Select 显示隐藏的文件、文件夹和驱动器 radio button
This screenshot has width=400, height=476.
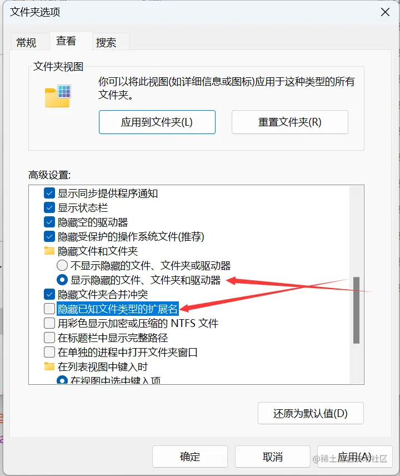62,280
